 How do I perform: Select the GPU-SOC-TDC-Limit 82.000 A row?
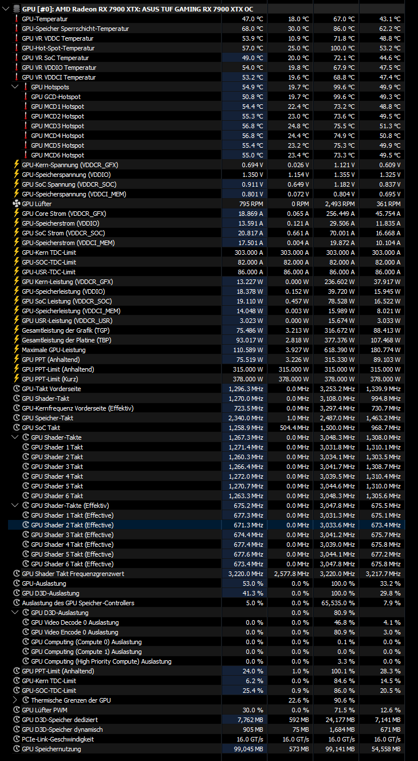point(206,262)
